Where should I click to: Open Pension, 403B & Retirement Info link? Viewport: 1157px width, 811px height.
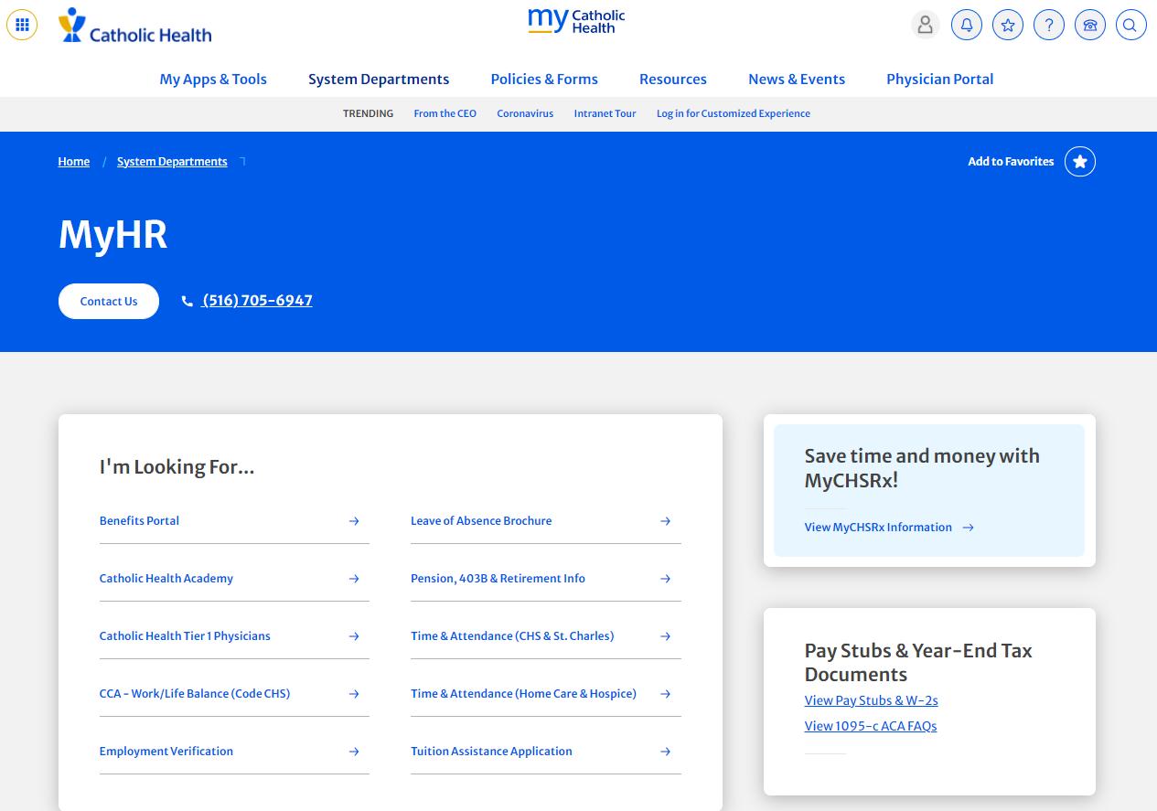(x=498, y=579)
